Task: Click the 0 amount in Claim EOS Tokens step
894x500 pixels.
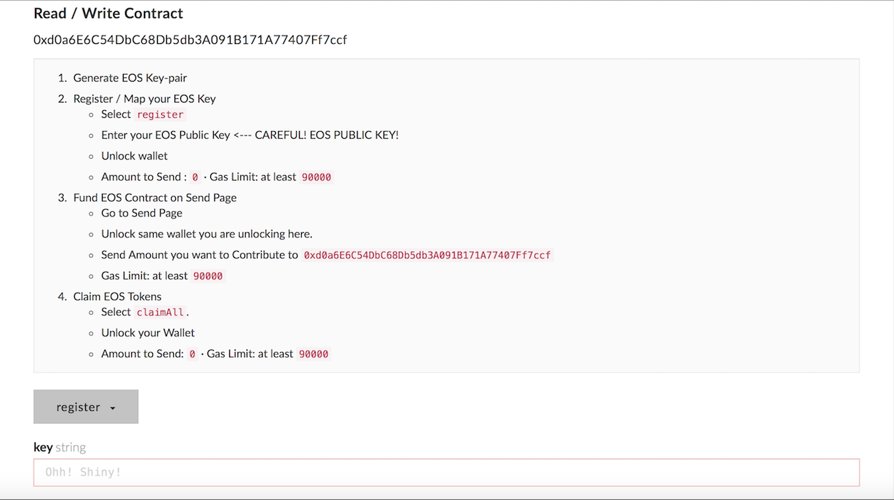Action: pyautogui.click(x=192, y=354)
